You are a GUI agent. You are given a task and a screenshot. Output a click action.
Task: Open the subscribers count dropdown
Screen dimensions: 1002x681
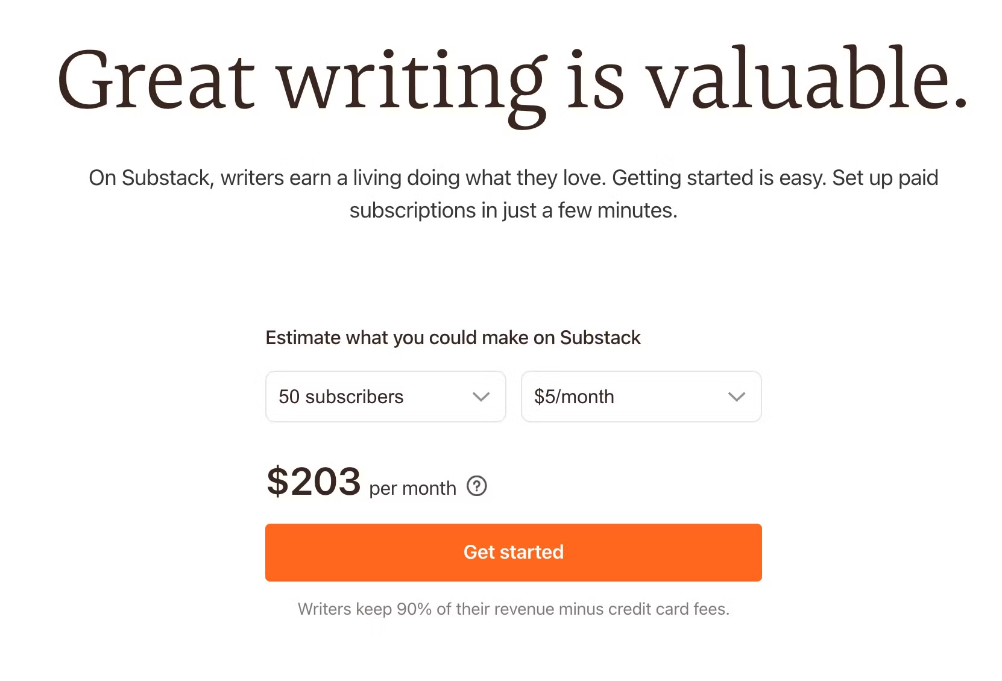tap(385, 397)
